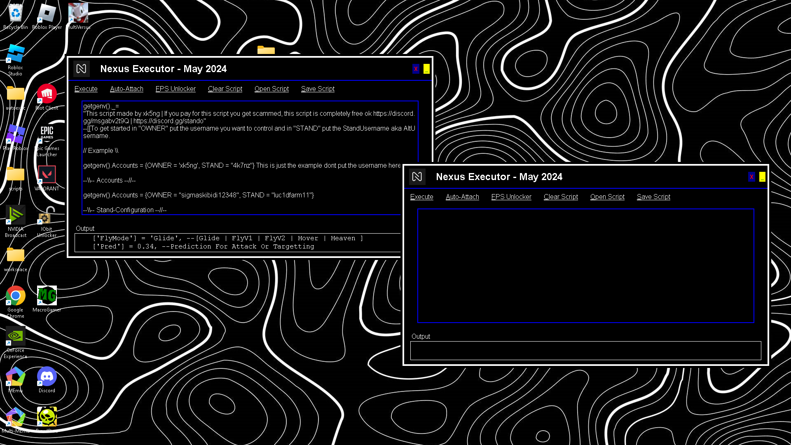The image size is (791, 445).
Task: Click Auto-Attach in the front Nexus window
Action: click(x=462, y=197)
